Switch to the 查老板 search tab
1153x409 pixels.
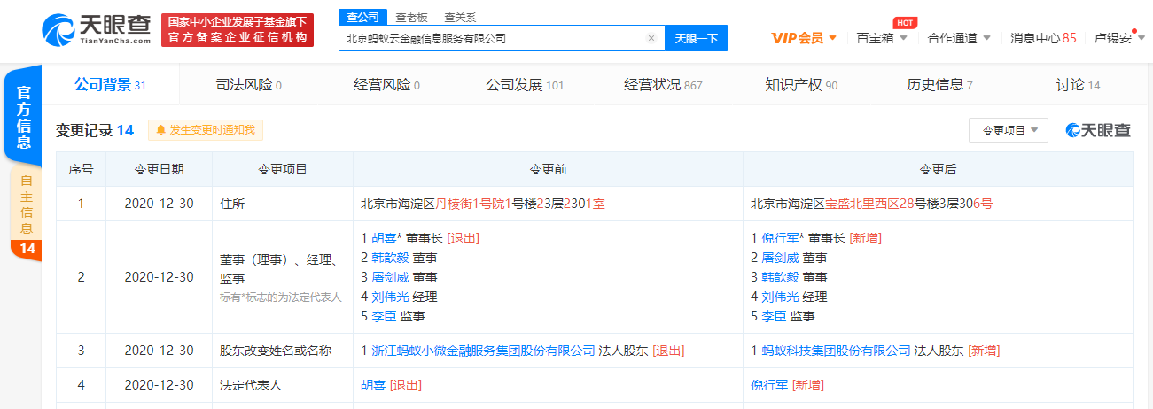click(x=411, y=17)
